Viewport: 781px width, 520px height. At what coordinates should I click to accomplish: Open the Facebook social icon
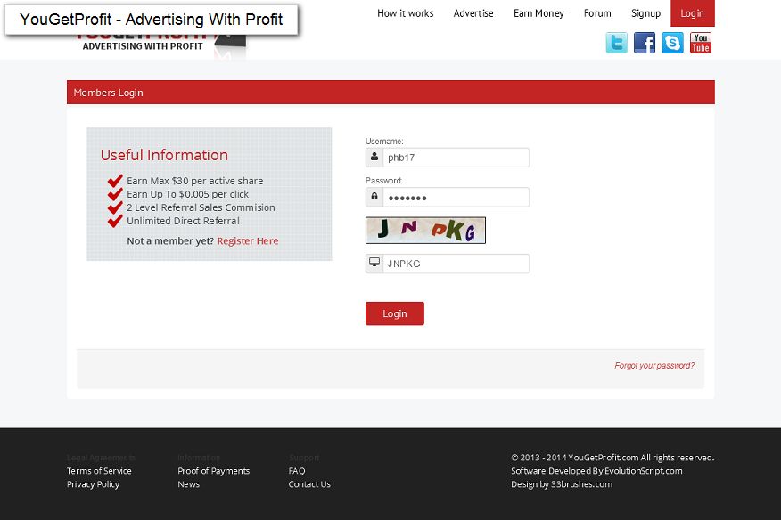(x=645, y=43)
